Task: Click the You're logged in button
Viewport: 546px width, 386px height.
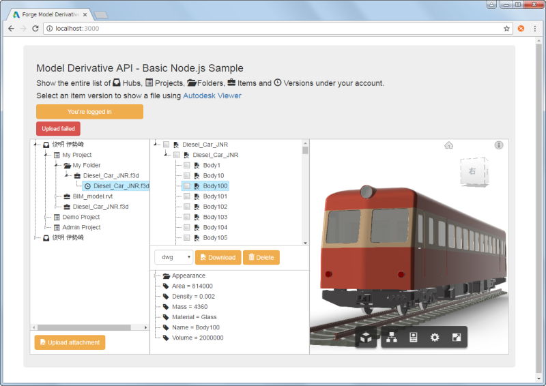Action: coord(89,112)
